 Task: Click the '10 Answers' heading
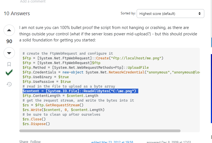(17, 14)
